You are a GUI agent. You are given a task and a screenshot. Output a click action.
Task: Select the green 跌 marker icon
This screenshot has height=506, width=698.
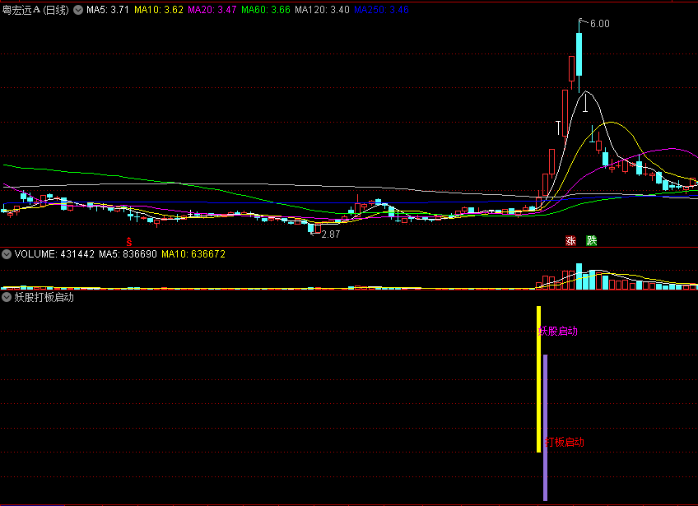(x=591, y=241)
